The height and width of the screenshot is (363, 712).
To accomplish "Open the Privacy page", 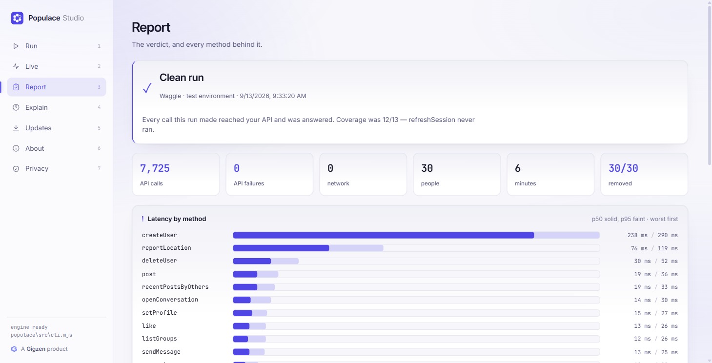I will tap(56, 168).
